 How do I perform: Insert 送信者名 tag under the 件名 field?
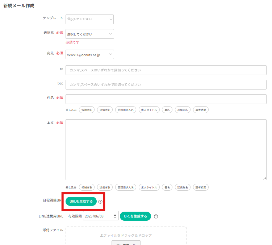click(x=105, y=110)
